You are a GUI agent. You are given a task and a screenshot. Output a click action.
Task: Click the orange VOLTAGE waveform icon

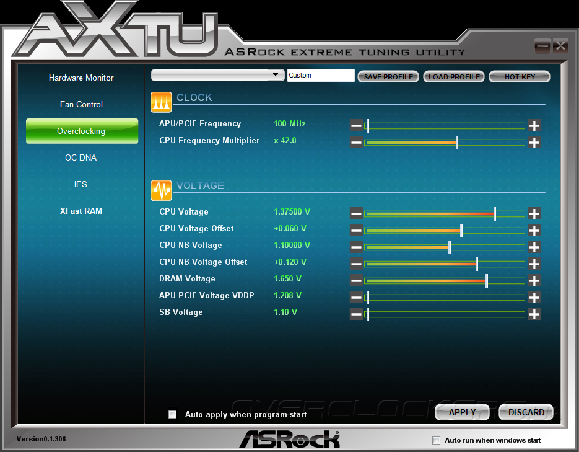pyautogui.click(x=161, y=190)
